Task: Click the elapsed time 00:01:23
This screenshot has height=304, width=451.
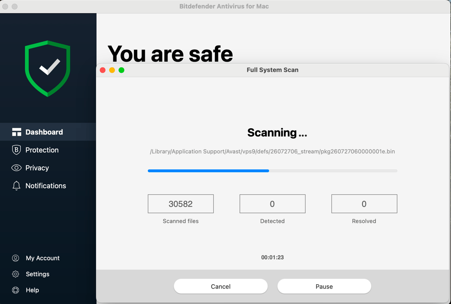Action: click(x=272, y=257)
